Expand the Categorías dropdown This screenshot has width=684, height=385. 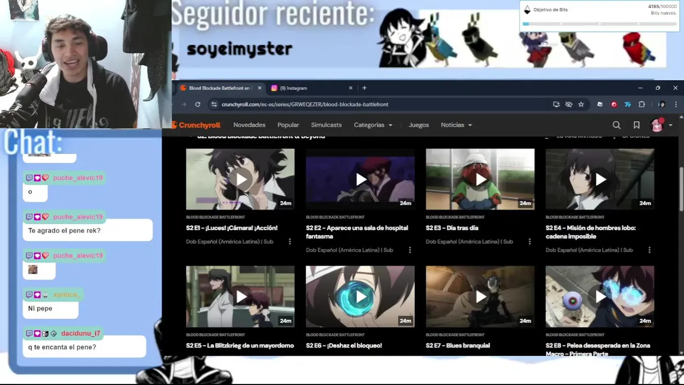pyautogui.click(x=373, y=125)
